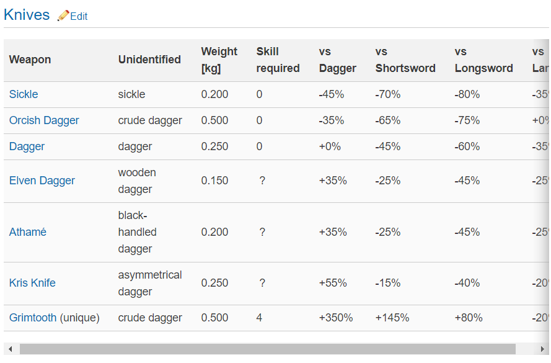Follow the Orcish Dagger link
This screenshot has width=551, height=363.
tap(44, 120)
